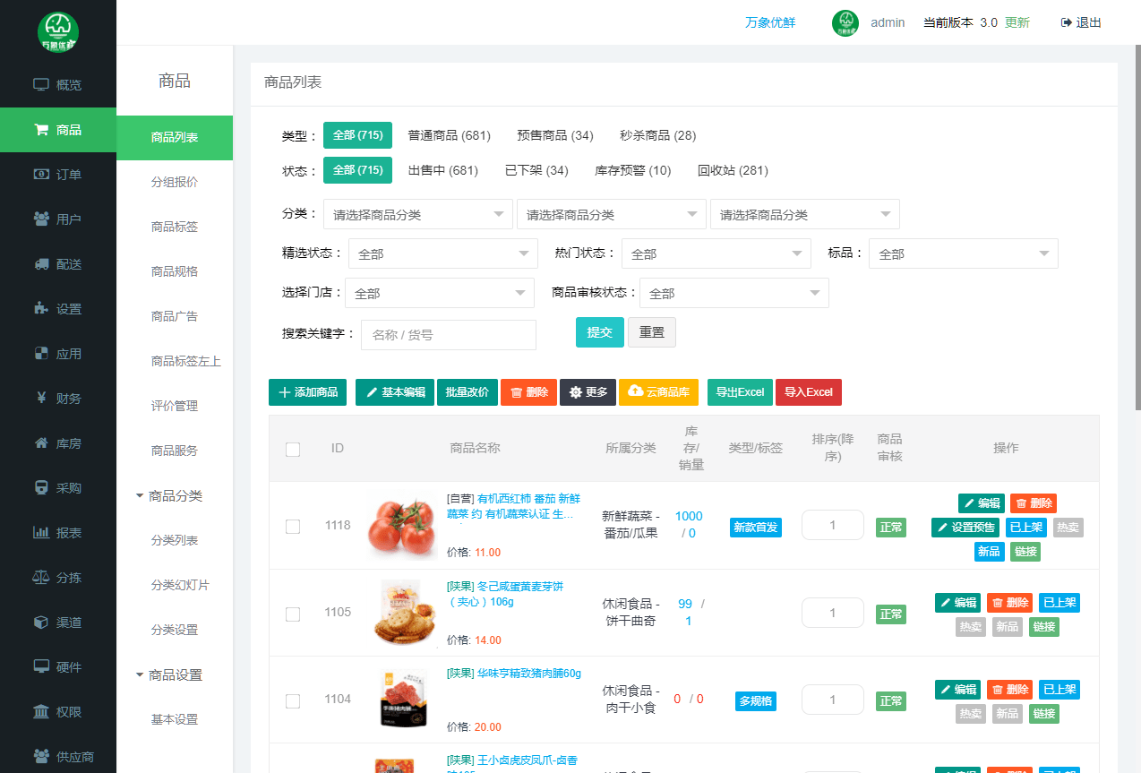Click the admin avatar icon in header

pyautogui.click(x=845, y=23)
